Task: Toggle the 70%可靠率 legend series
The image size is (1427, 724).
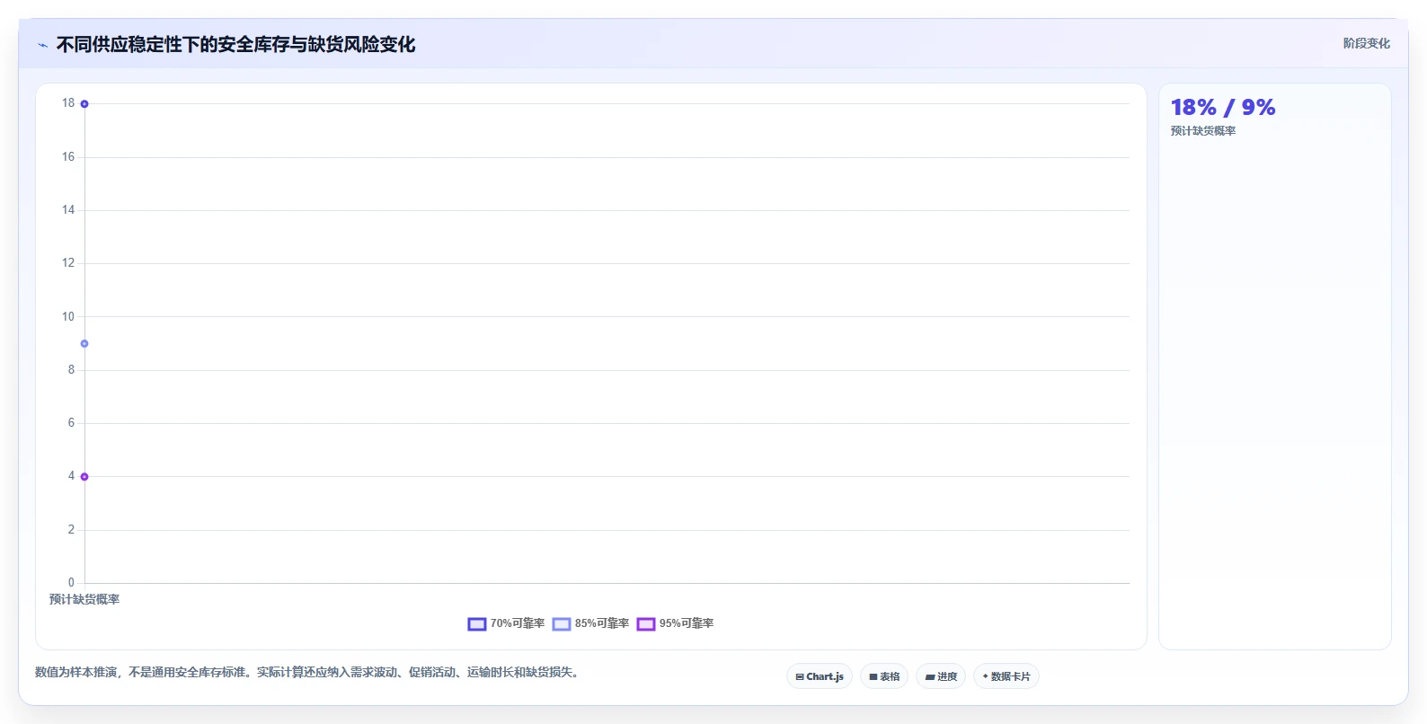Action: 506,623
